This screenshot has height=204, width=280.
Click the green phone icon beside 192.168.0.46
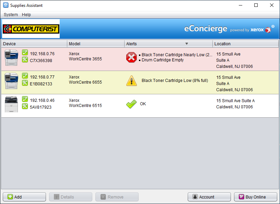(25, 99)
